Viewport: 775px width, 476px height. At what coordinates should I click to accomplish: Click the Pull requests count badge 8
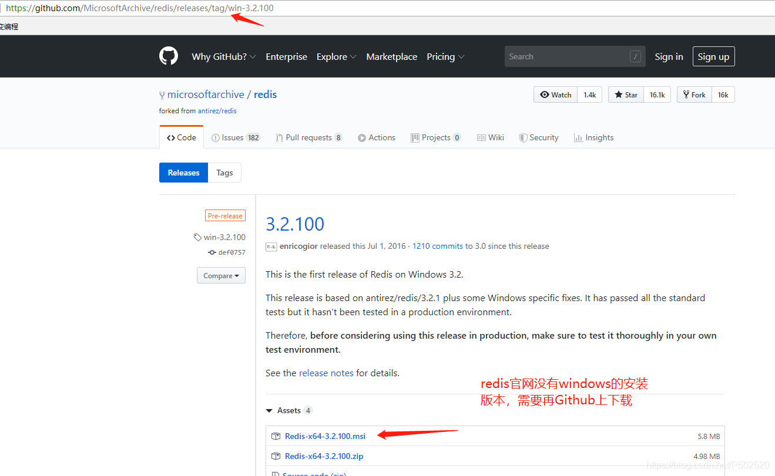pyautogui.click(x=338, y=137)
